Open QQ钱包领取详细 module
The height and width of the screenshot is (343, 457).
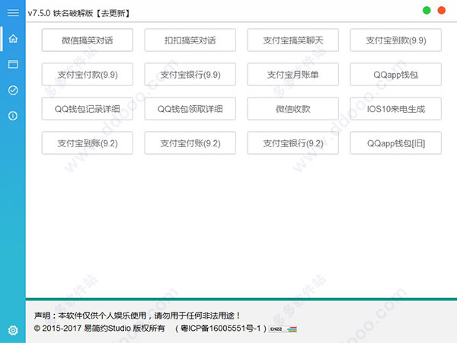point(190,109)
